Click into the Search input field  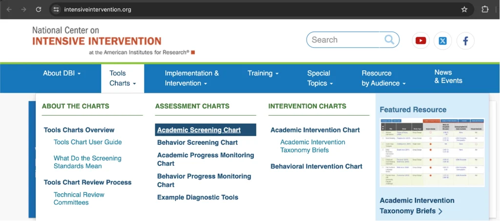346,40
